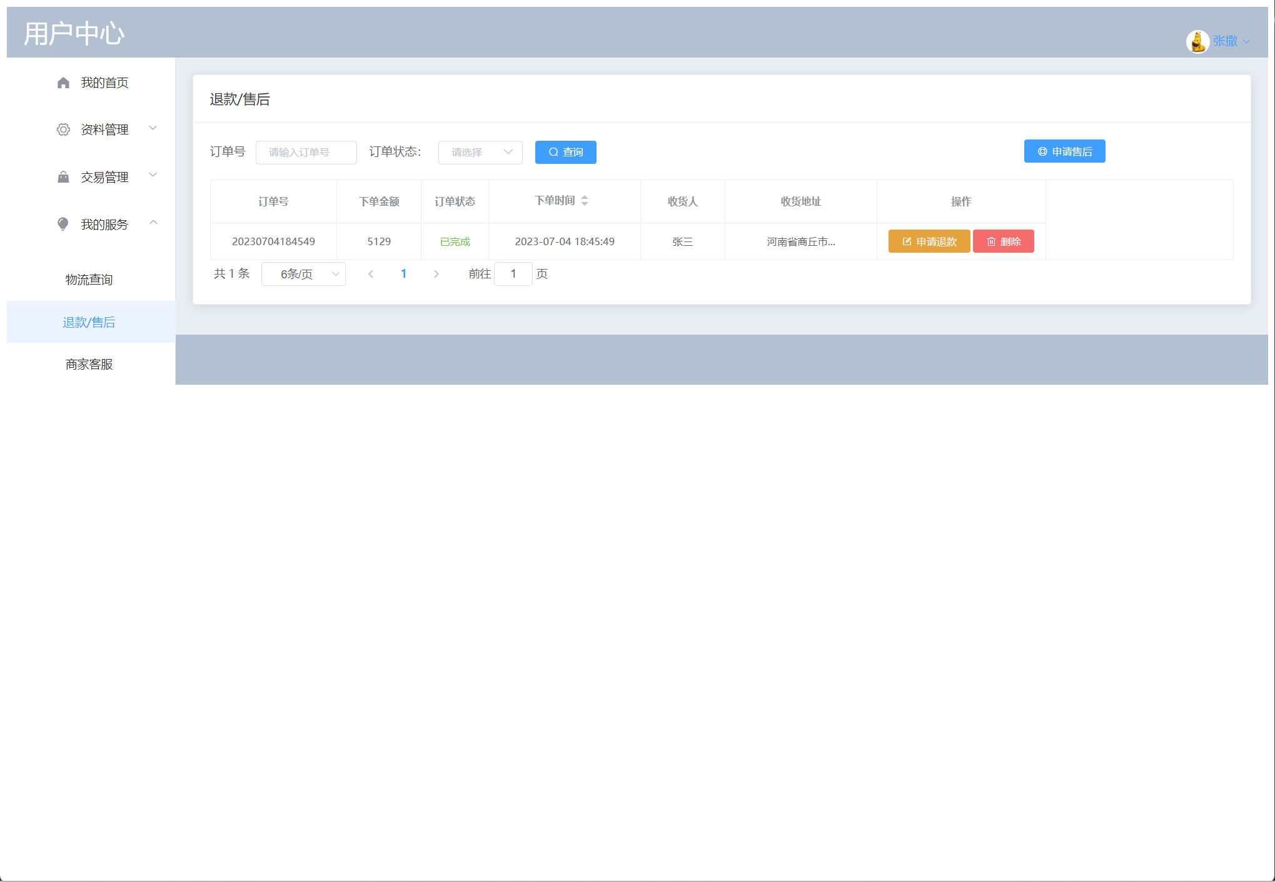Click the 查询 search button
The height and width of the screenshot is (882, 1275).
click(565, 152)
